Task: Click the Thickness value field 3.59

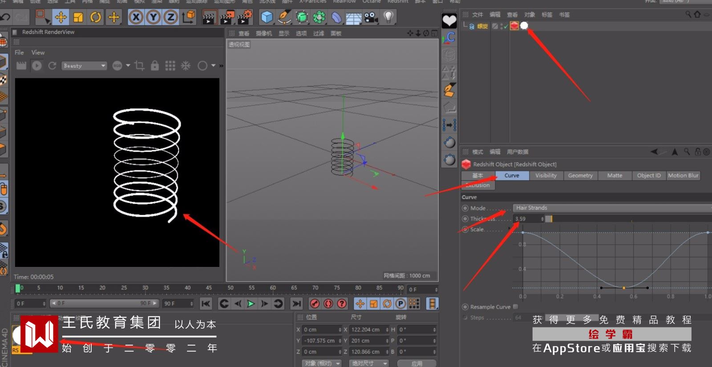Action: 528,219
